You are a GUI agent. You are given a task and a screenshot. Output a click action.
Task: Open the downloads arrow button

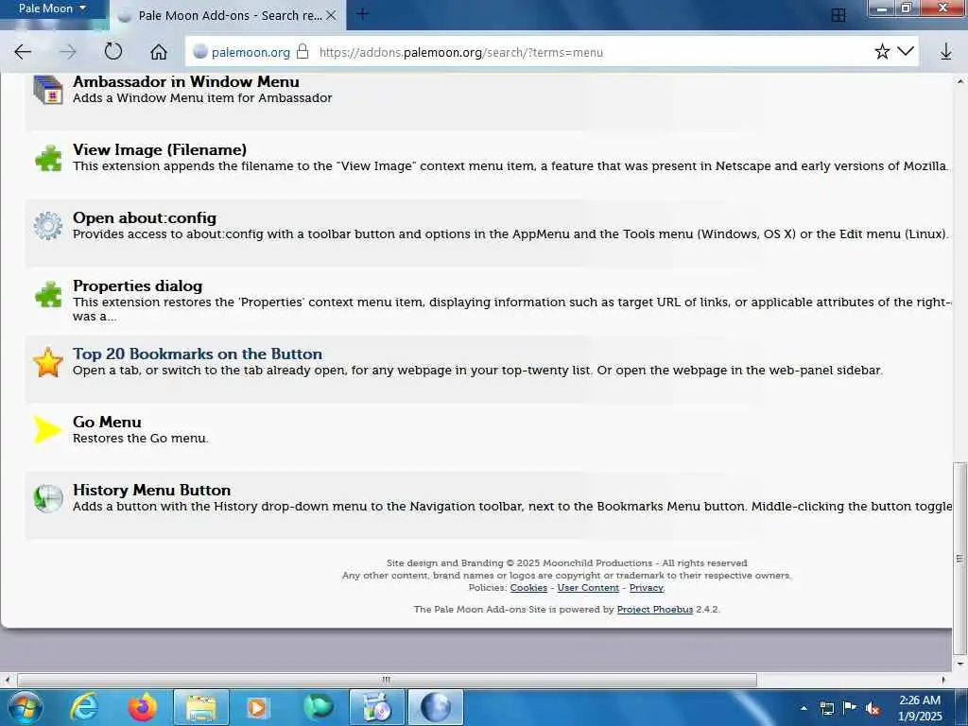point(945,52)
